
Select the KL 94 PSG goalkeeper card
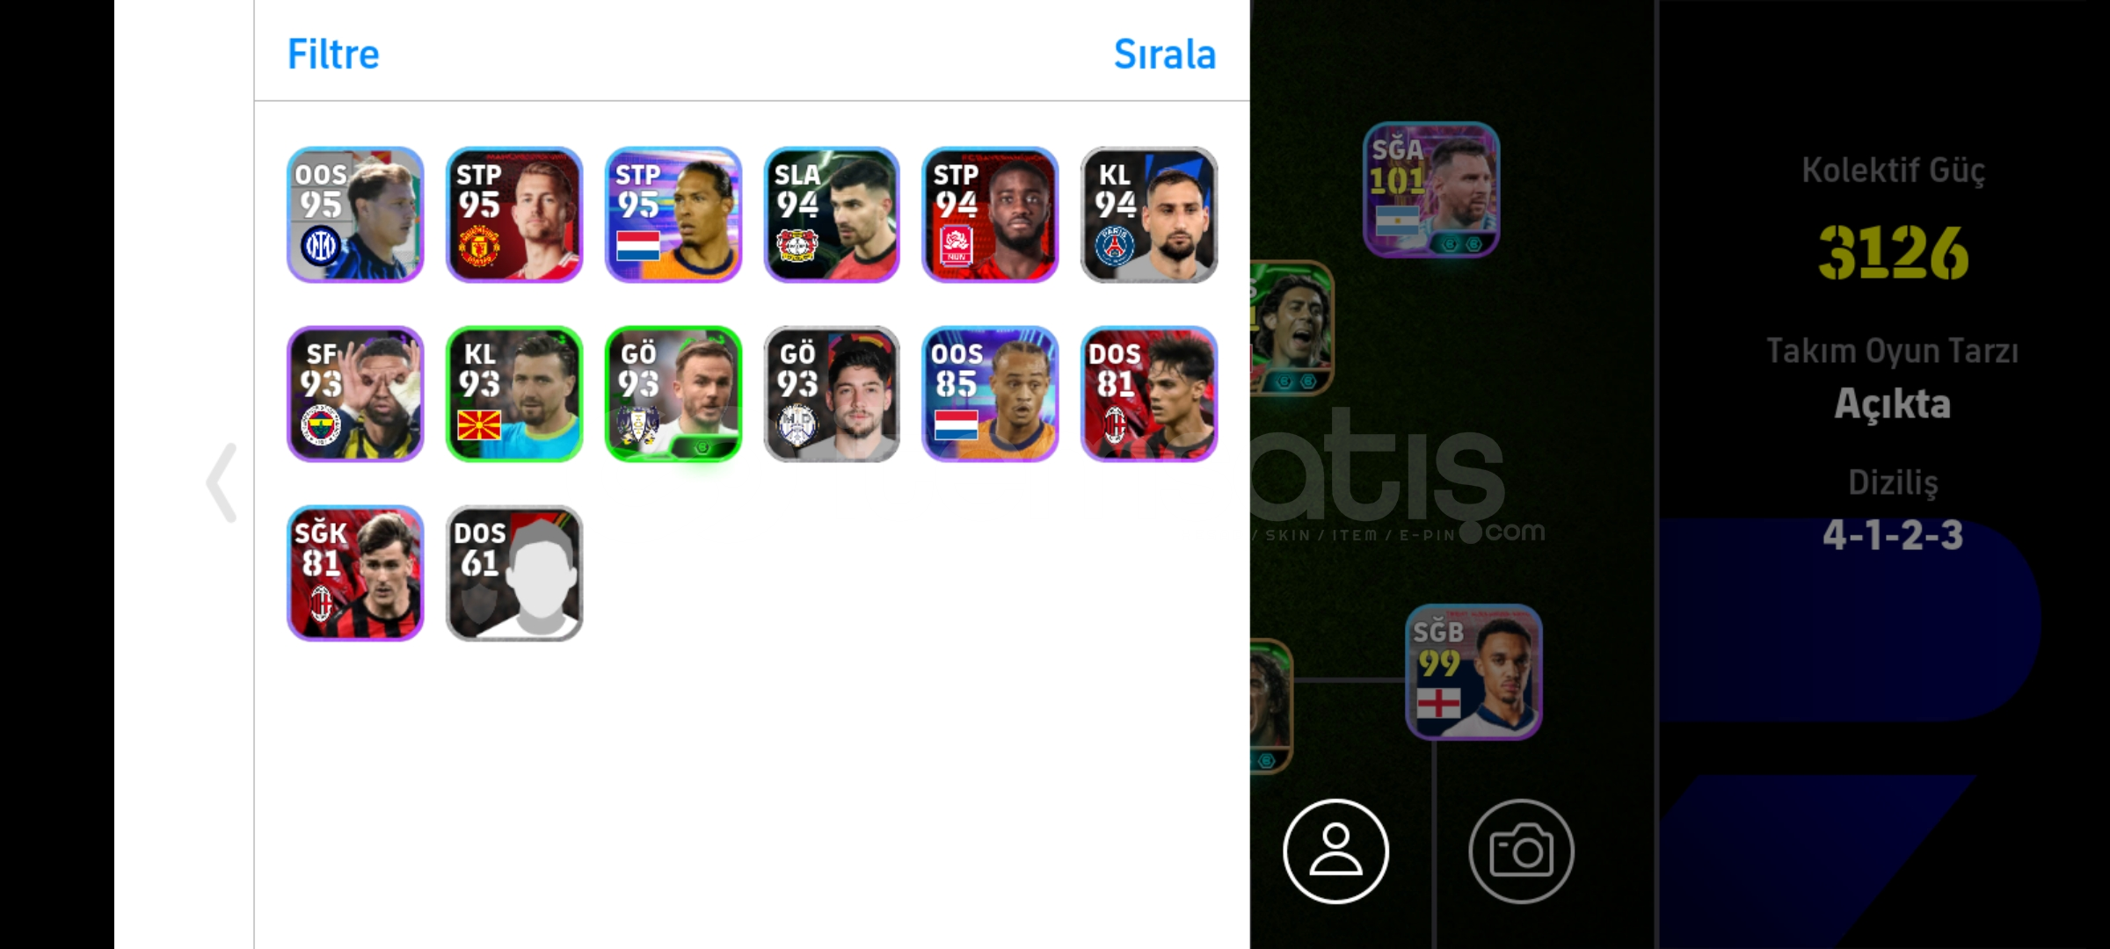(x=1149, y=214)
